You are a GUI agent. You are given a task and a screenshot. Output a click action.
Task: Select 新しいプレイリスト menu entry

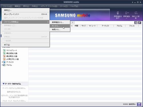pyautogui.click(x=25, y=14)
